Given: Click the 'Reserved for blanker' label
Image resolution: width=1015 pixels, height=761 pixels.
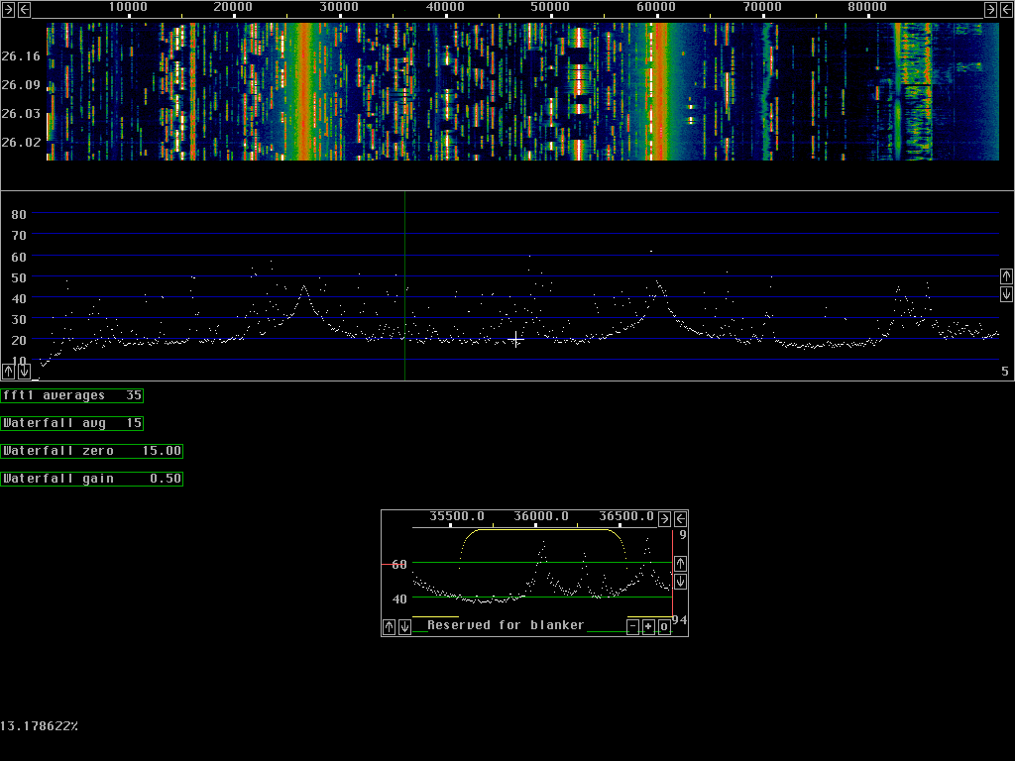Looking at the screenshot, I should 506,625.
